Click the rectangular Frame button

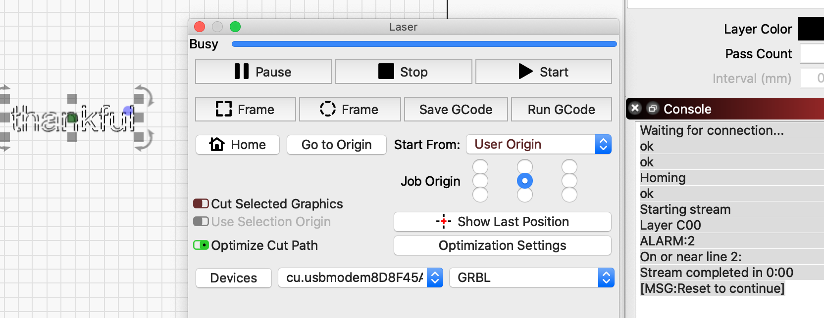point(246,109)
